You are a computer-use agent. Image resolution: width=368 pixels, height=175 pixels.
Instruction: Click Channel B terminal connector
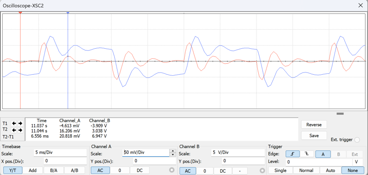pyautogui.click(x=262, y=170)
